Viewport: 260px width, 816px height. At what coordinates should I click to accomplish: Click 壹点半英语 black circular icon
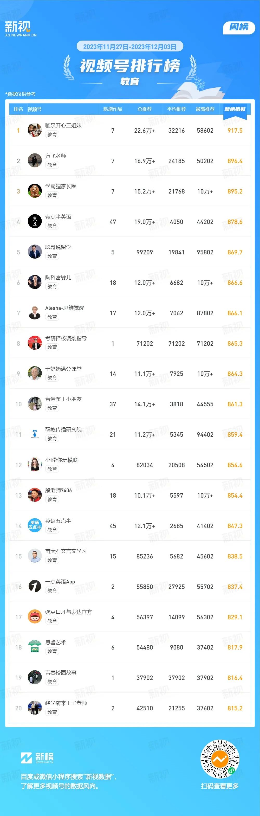35,221
